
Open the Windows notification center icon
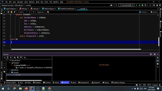pos(158,89)
